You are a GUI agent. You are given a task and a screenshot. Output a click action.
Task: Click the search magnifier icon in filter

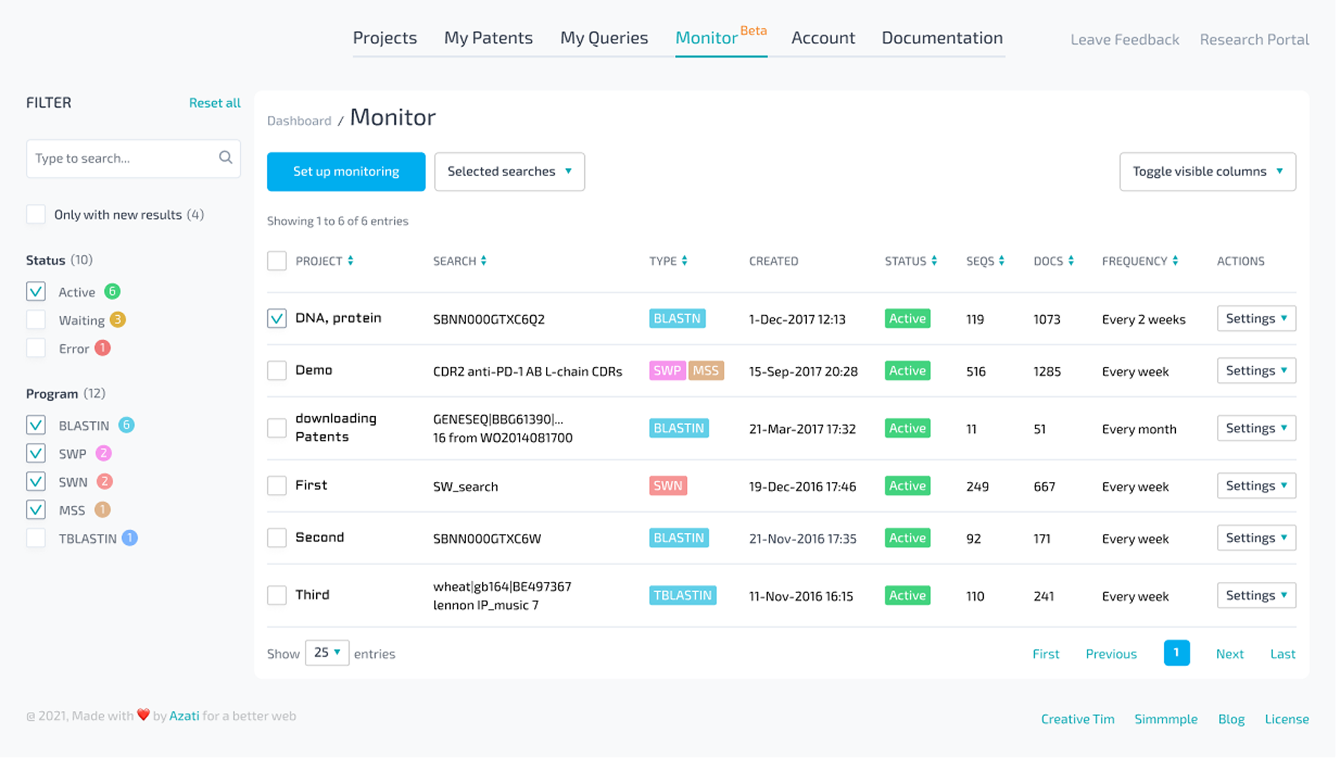click(x=226, y=157)
